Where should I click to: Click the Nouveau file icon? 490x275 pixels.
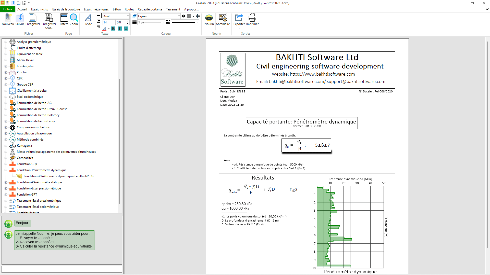pos(8,18)
